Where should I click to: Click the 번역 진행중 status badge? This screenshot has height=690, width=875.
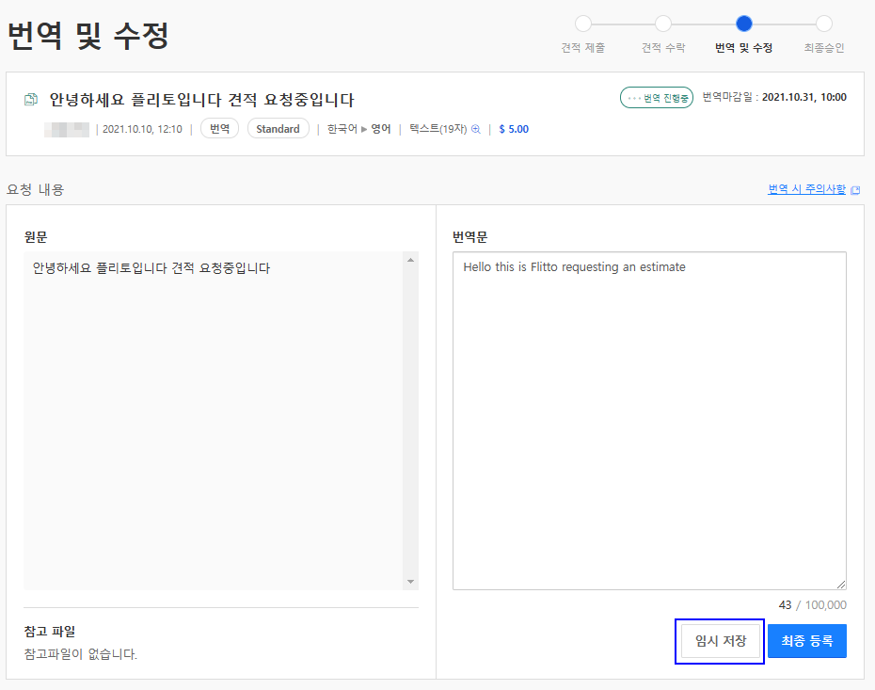click(657, 98)
